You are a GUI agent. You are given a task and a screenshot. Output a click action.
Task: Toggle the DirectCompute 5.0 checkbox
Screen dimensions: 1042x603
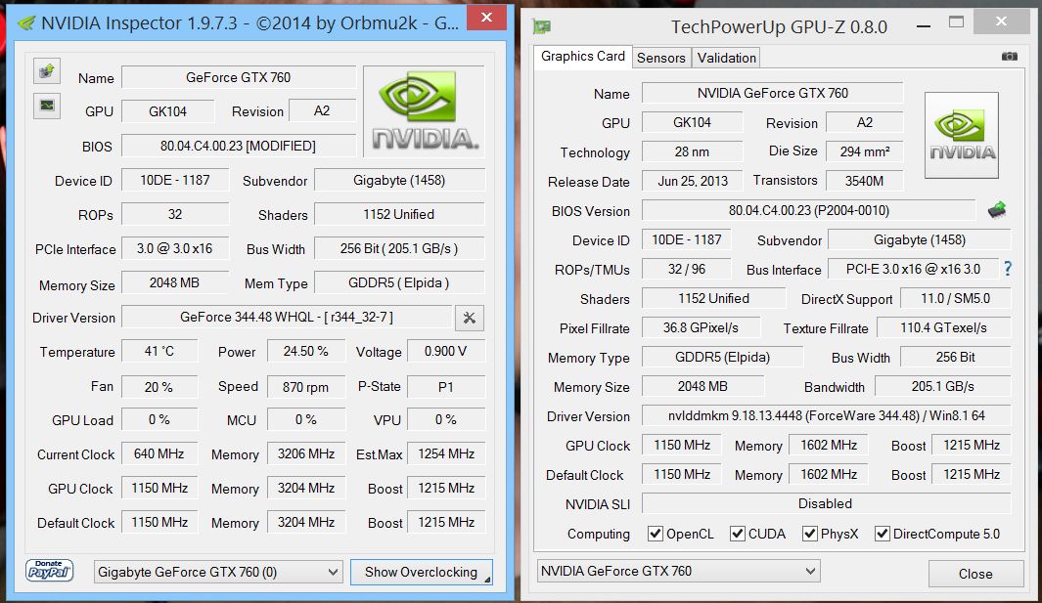click(x=883, y=534)
